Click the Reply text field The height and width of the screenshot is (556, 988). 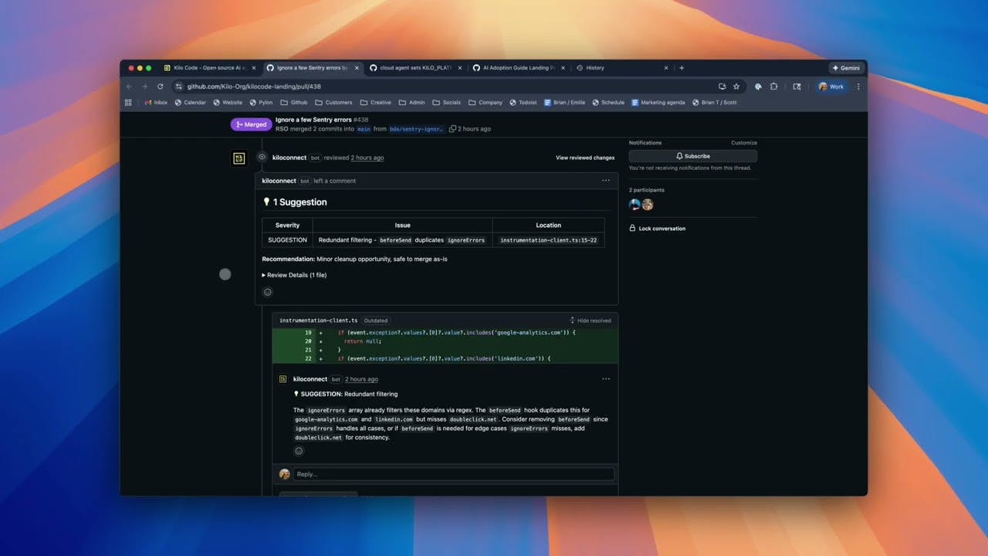454,474
